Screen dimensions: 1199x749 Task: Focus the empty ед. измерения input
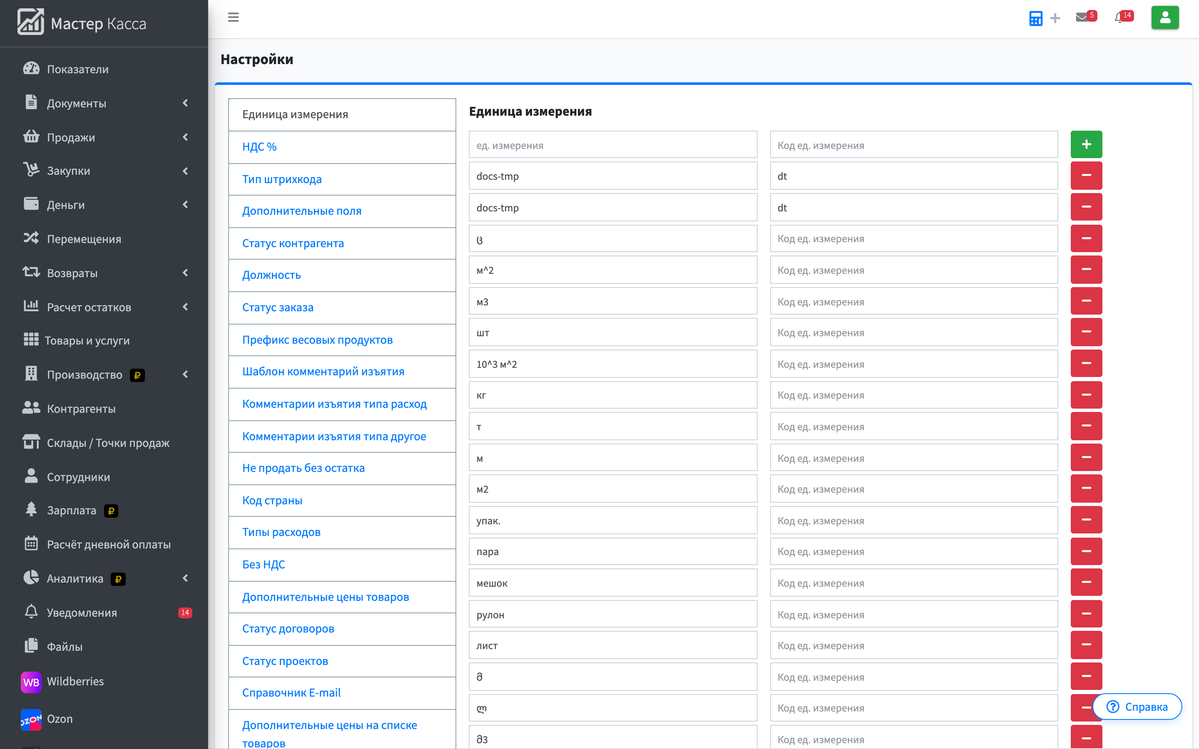(613, 145)
